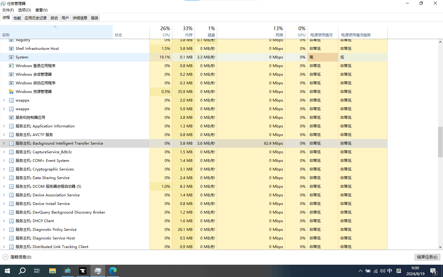The image size is (443, 277).
Task: Click the vertical scrollbar thumb
Action: coord(440,142)
